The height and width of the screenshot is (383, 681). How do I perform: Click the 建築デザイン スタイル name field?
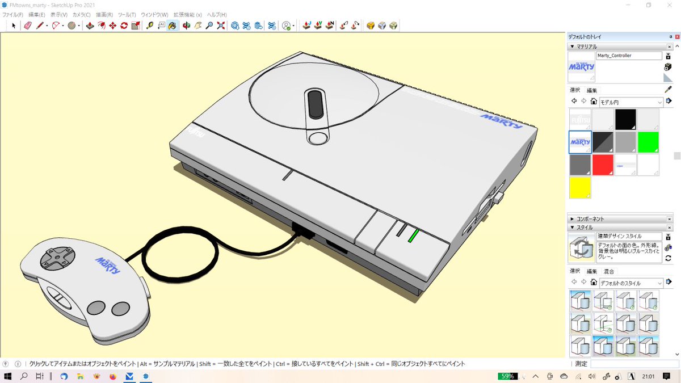pyautogui.click(x=629, y=236)
